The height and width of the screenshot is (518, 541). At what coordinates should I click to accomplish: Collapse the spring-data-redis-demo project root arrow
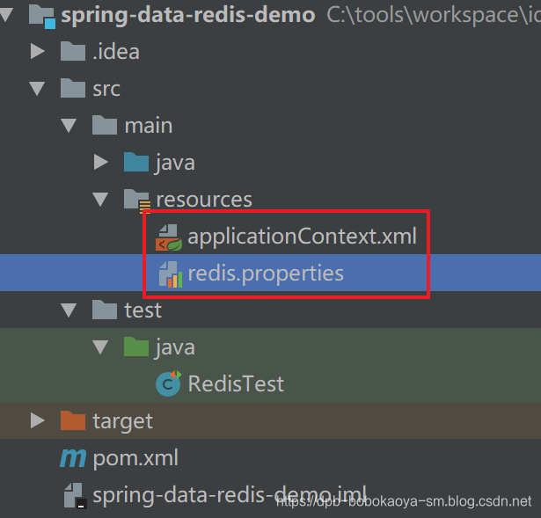[6, 15]
